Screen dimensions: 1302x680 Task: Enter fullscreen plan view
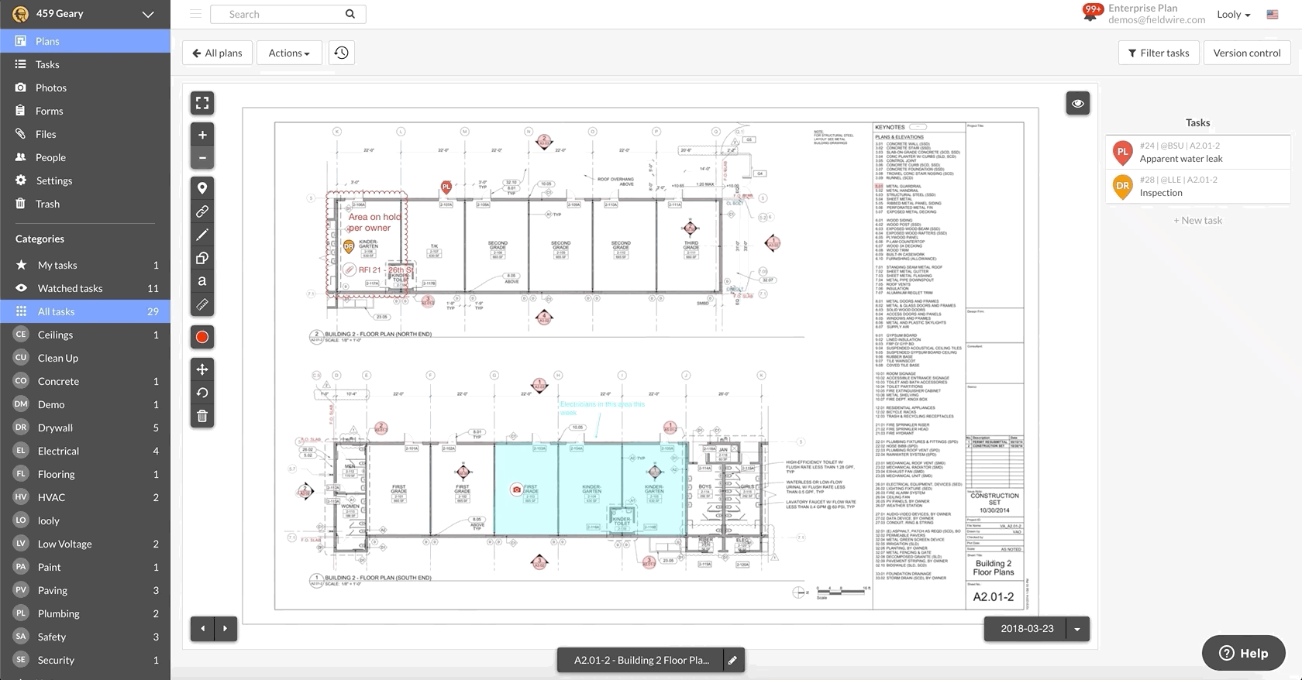point(202,103)
